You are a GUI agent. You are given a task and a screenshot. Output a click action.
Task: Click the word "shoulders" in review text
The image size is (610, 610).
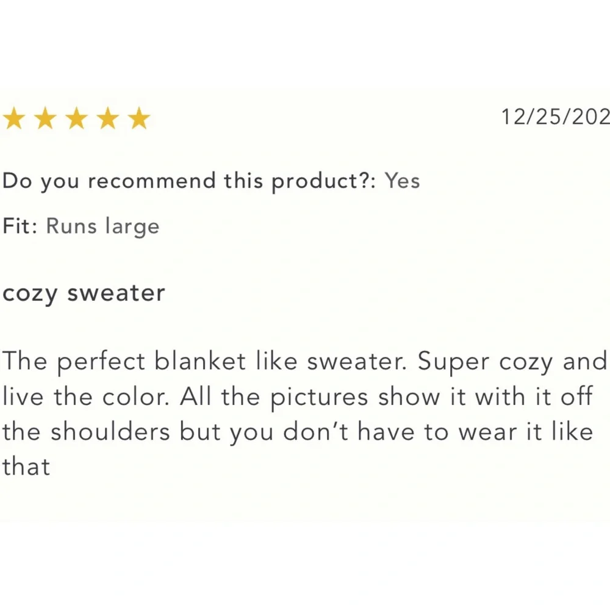pos(110,432)
